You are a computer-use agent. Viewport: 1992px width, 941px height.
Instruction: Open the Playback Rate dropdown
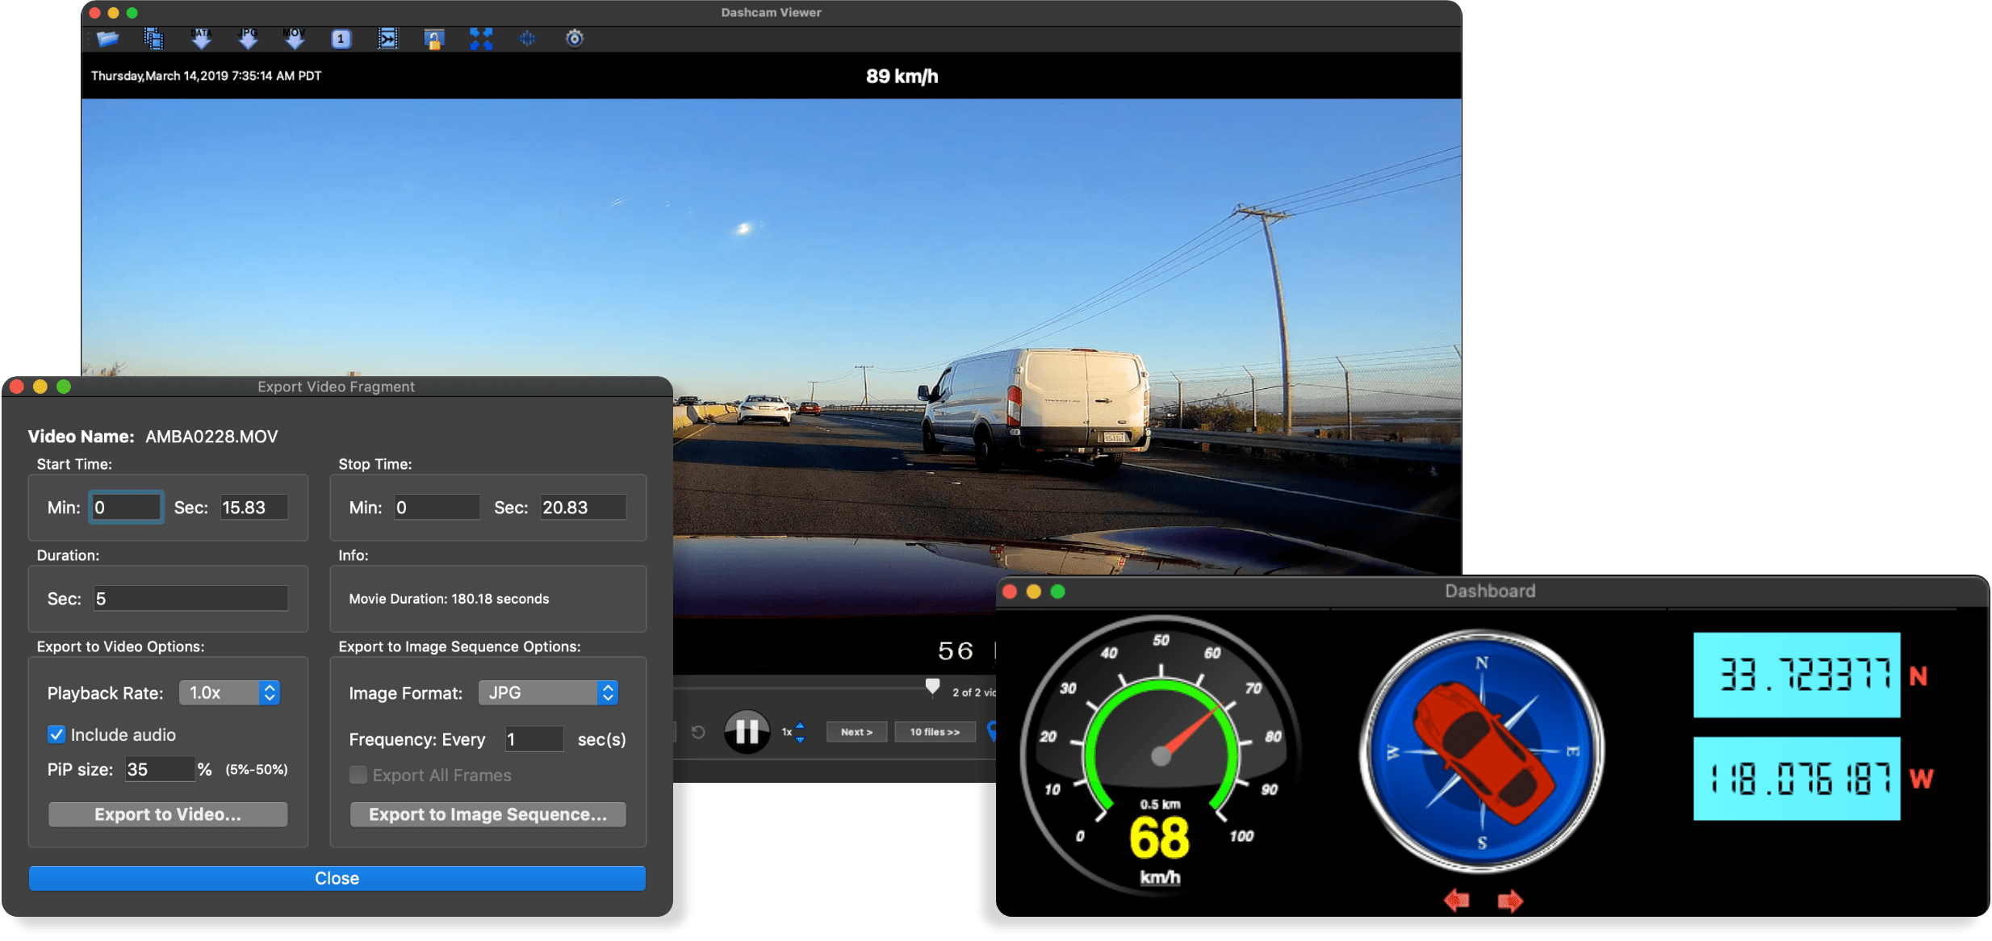(229, 692)
